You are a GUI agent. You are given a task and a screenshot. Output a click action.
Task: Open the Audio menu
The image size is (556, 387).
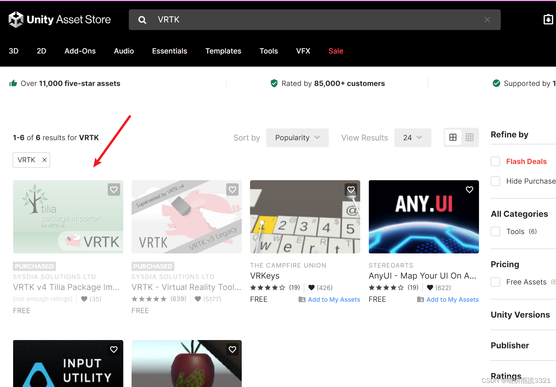pyautogui.click(x=124, y=51)
